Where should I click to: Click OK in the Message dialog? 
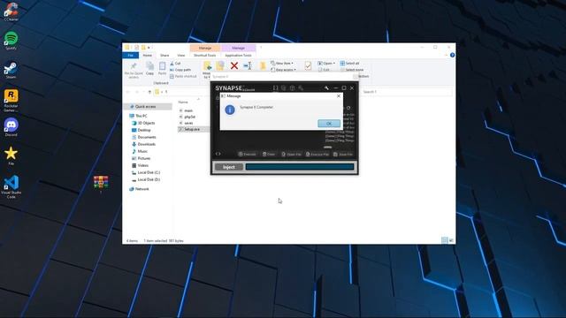point(329,124)
